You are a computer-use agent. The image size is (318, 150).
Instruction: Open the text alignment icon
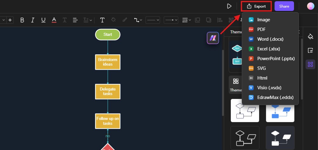75,20
